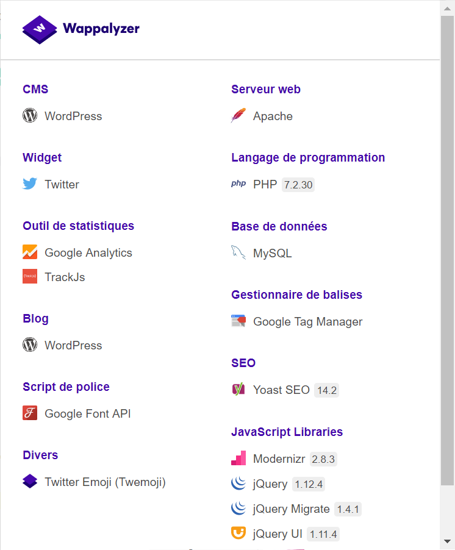Open the Serveur web category link
Screen dimensions: 455x550
click(x=266, y=89)
